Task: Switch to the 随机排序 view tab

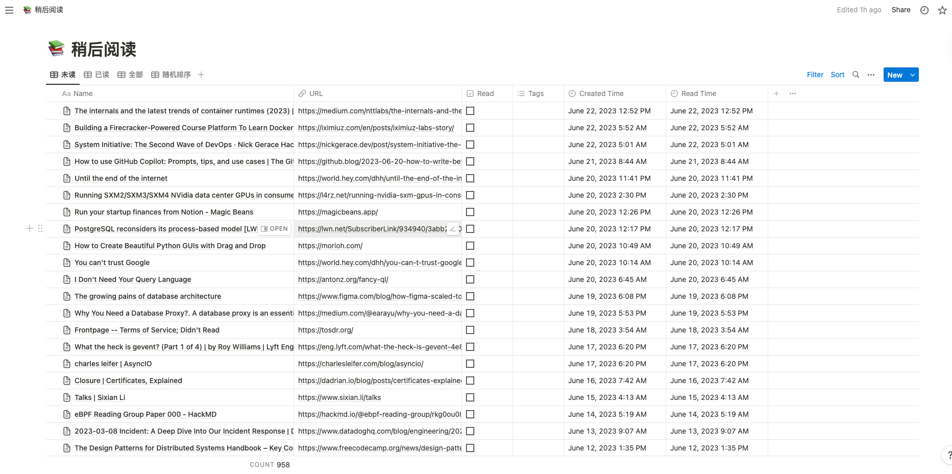Action: pos(171,75)
